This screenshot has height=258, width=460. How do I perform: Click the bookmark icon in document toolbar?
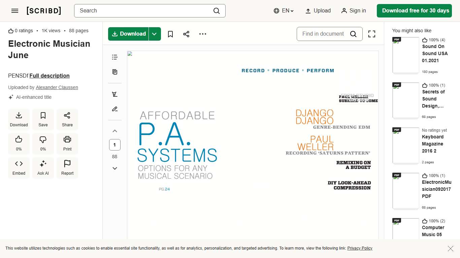[x=170, y=34]
